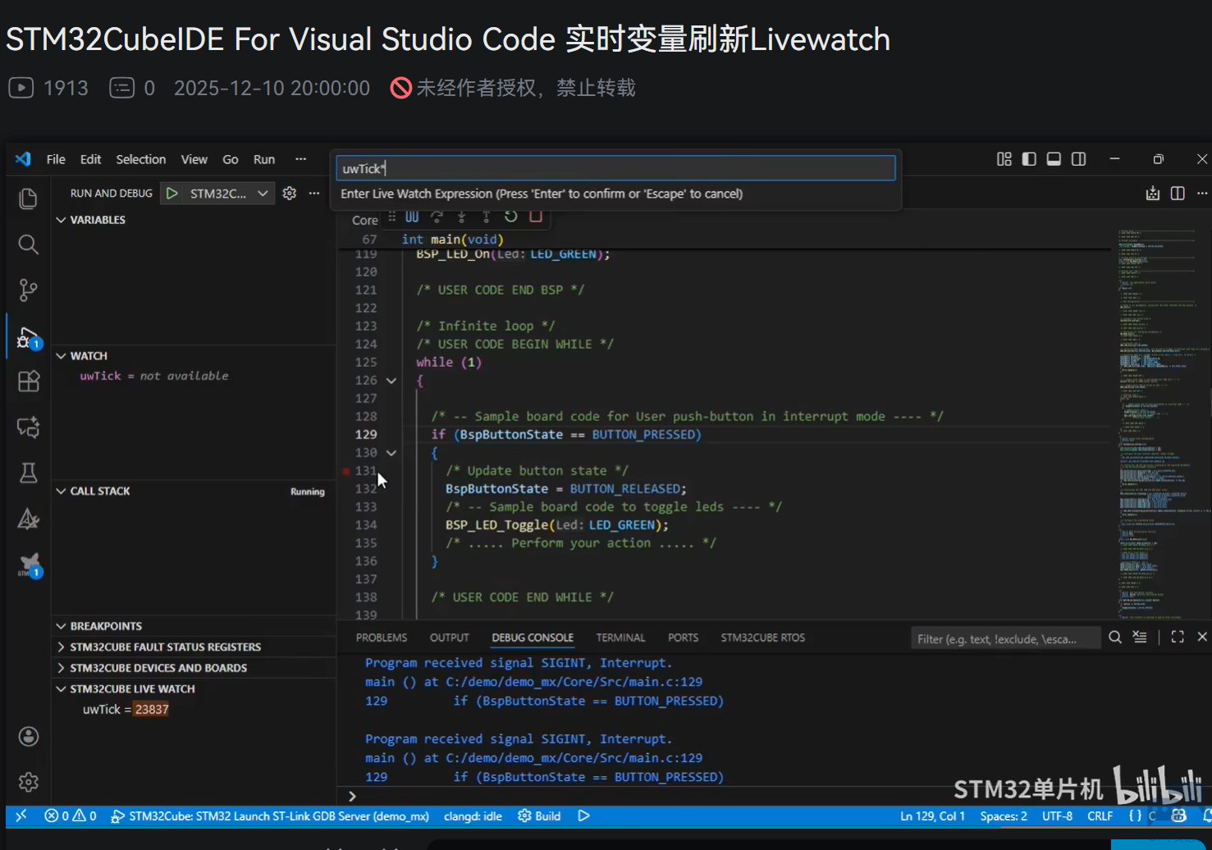The width and height of the screenshot is (1212, 850).
Task: Collapse the BREAKPOINTS section
Action: tap(61, 626)
